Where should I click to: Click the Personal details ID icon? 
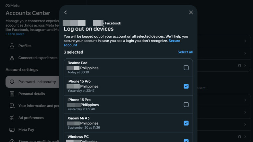[x=12, y=94]
